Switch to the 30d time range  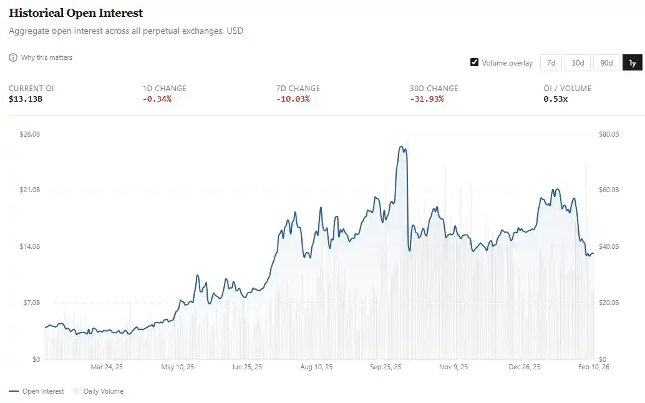point(578,62)
